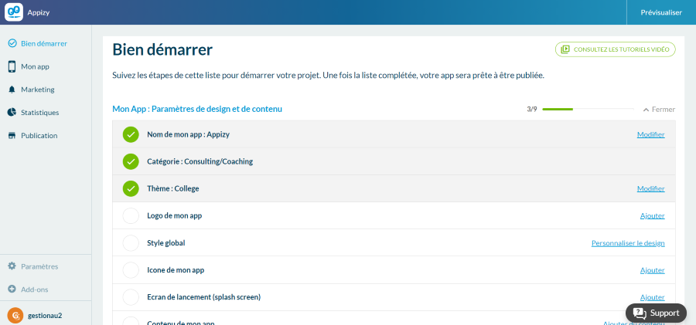The width and height of the screenshot is (696, 325).
Task: Click Consultez les tutoriels vidéo button
Action: click(x=616, y=49)
